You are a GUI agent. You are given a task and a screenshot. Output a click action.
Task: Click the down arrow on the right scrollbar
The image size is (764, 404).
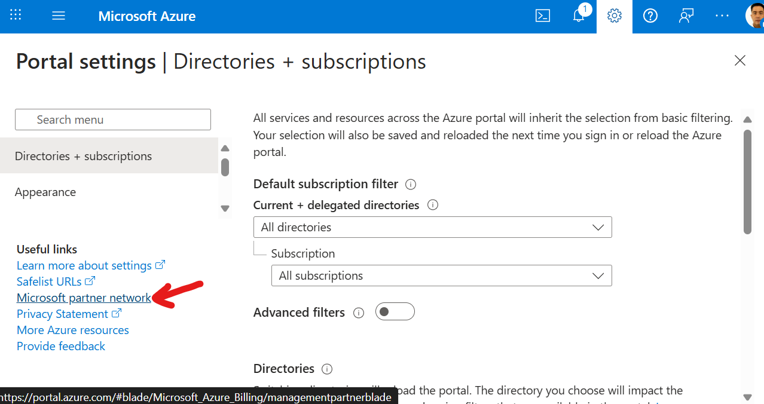(747, 396)
